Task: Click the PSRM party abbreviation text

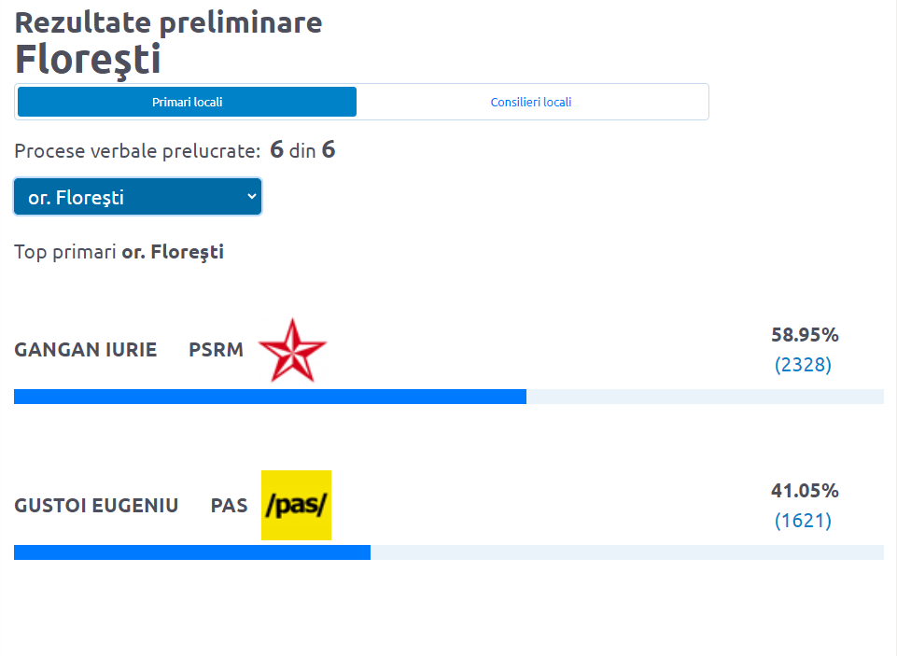Action: [x=217, y=350]
